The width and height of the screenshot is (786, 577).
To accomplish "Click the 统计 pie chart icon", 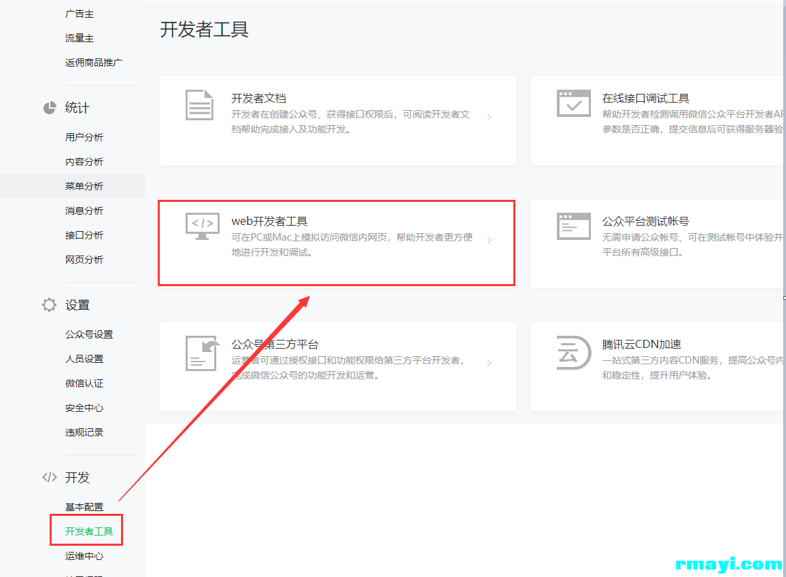I will (x=50, y=107).
